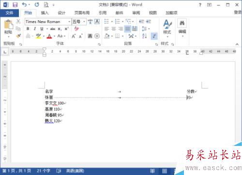Open Word help question mark icon
Screen dimensions: 242x175
[200, 5]
